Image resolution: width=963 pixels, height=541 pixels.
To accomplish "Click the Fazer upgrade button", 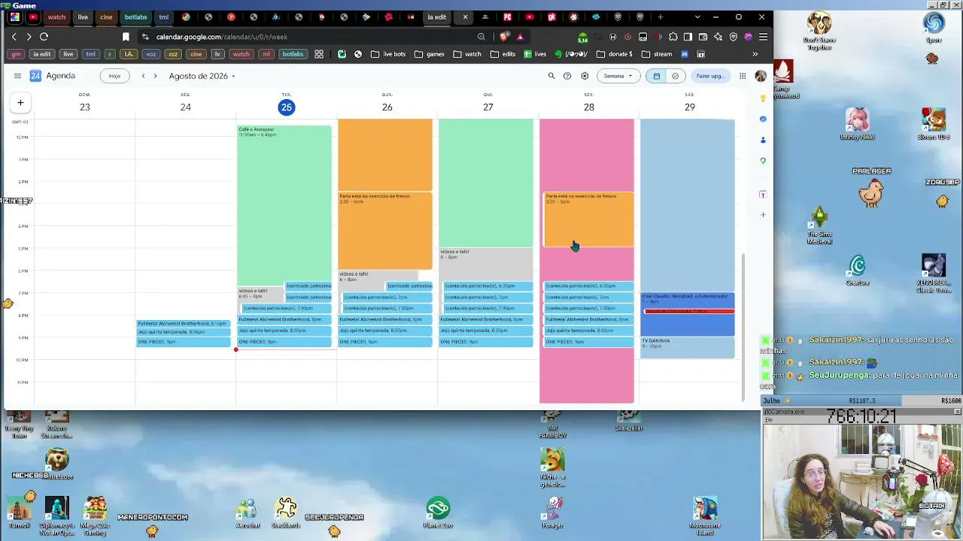I will pyautogui.click(x=709, y=76).
